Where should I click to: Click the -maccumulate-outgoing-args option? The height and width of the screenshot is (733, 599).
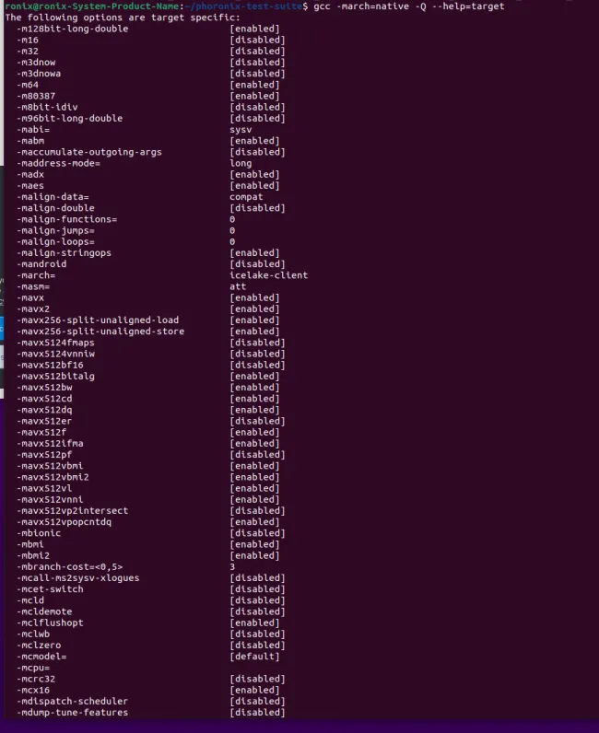[x=89, y=152]
